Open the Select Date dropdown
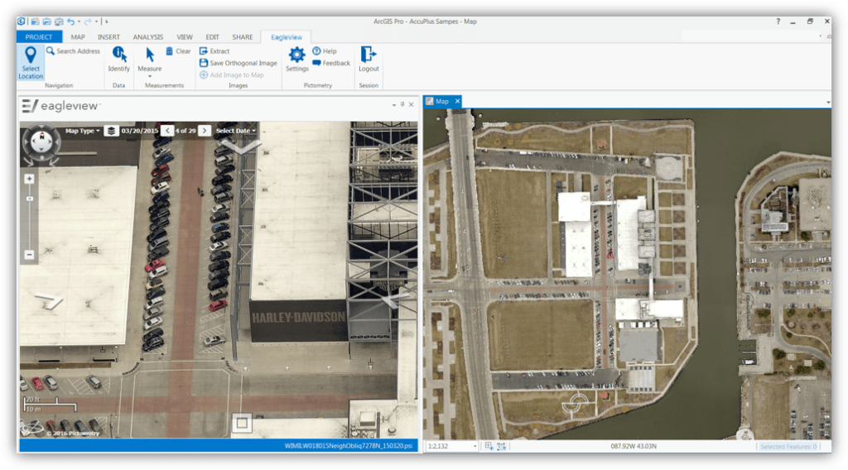848x470 pixels. 236,131
